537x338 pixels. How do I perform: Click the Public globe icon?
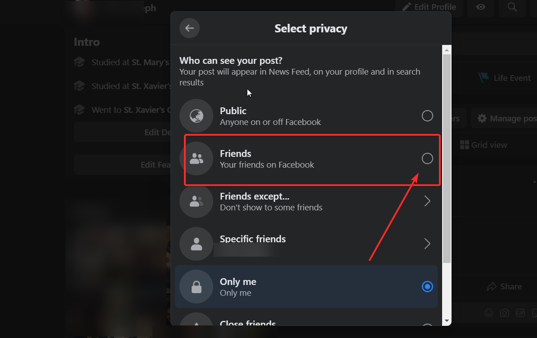coord(196,116)
